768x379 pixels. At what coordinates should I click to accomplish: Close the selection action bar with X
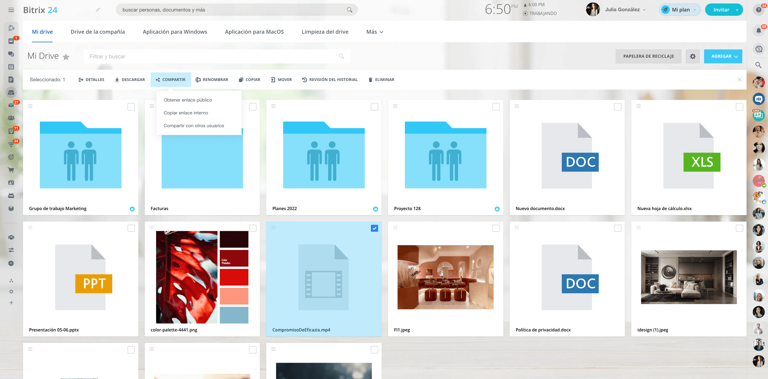click(x=739, y=79)
